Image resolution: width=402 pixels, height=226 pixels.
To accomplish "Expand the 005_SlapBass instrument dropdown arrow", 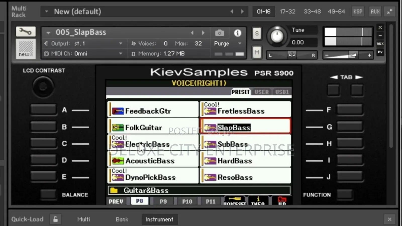I will [x=48, y=33].
